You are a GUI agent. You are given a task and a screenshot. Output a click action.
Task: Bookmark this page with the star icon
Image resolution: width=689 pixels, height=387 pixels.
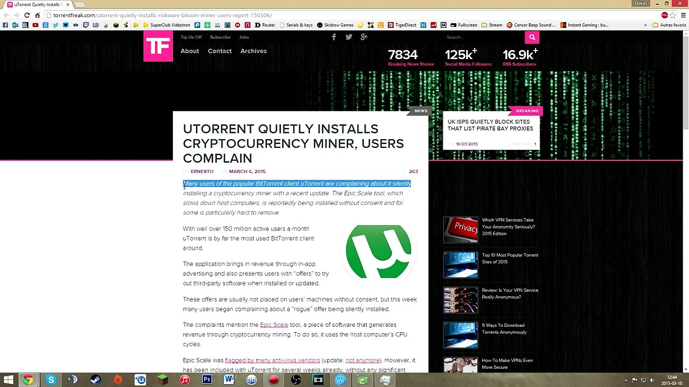pos(673,15)
